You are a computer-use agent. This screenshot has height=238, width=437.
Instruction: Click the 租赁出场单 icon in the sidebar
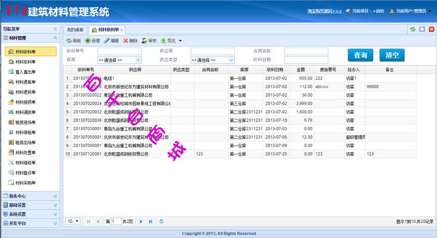11,142
